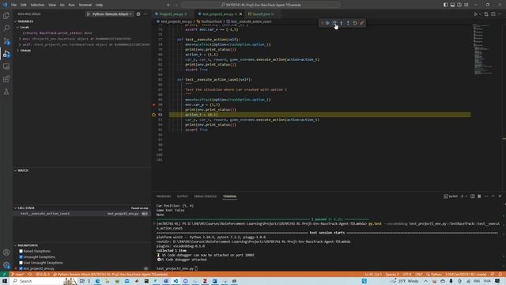Open the Source Control view

click(6, 41)
